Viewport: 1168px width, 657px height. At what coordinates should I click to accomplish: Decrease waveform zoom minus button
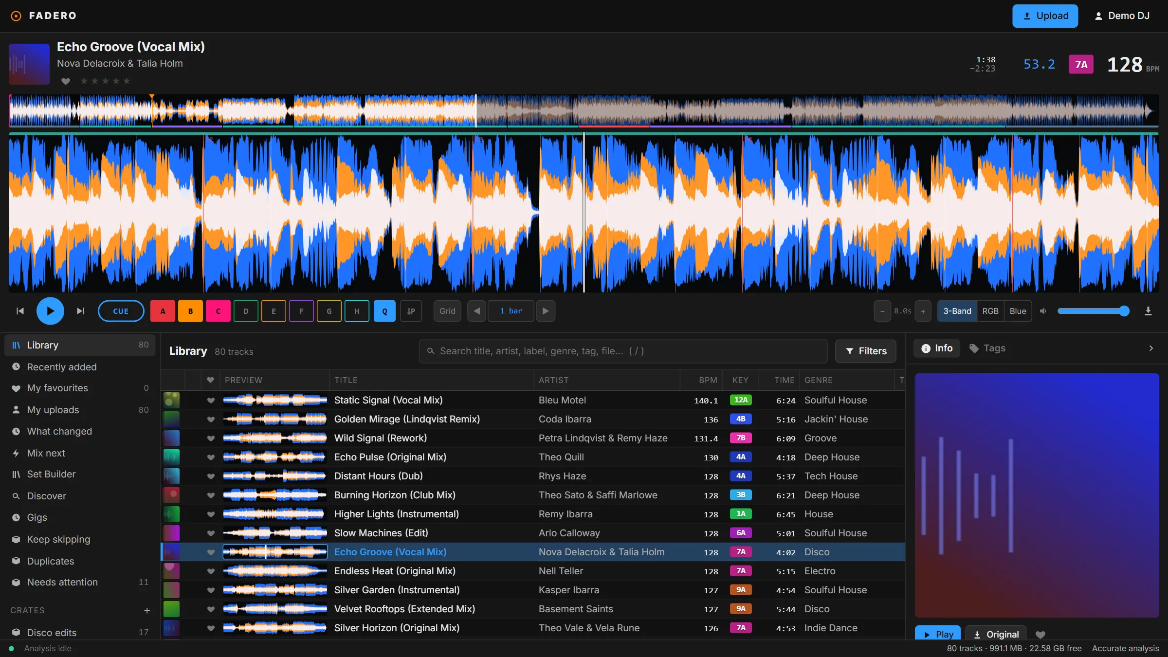pos(882,311)
